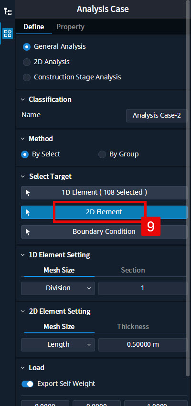Choose By Group method
Viewport: 191px width, 406px height.
tap(102, 154)
